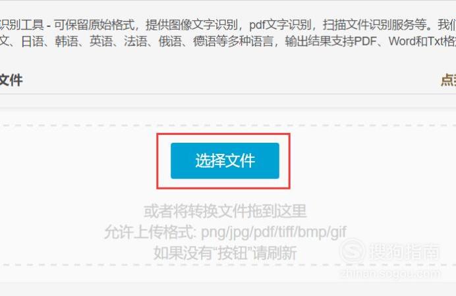Click the 德语等多种语言 phrase

click(233, 41)
